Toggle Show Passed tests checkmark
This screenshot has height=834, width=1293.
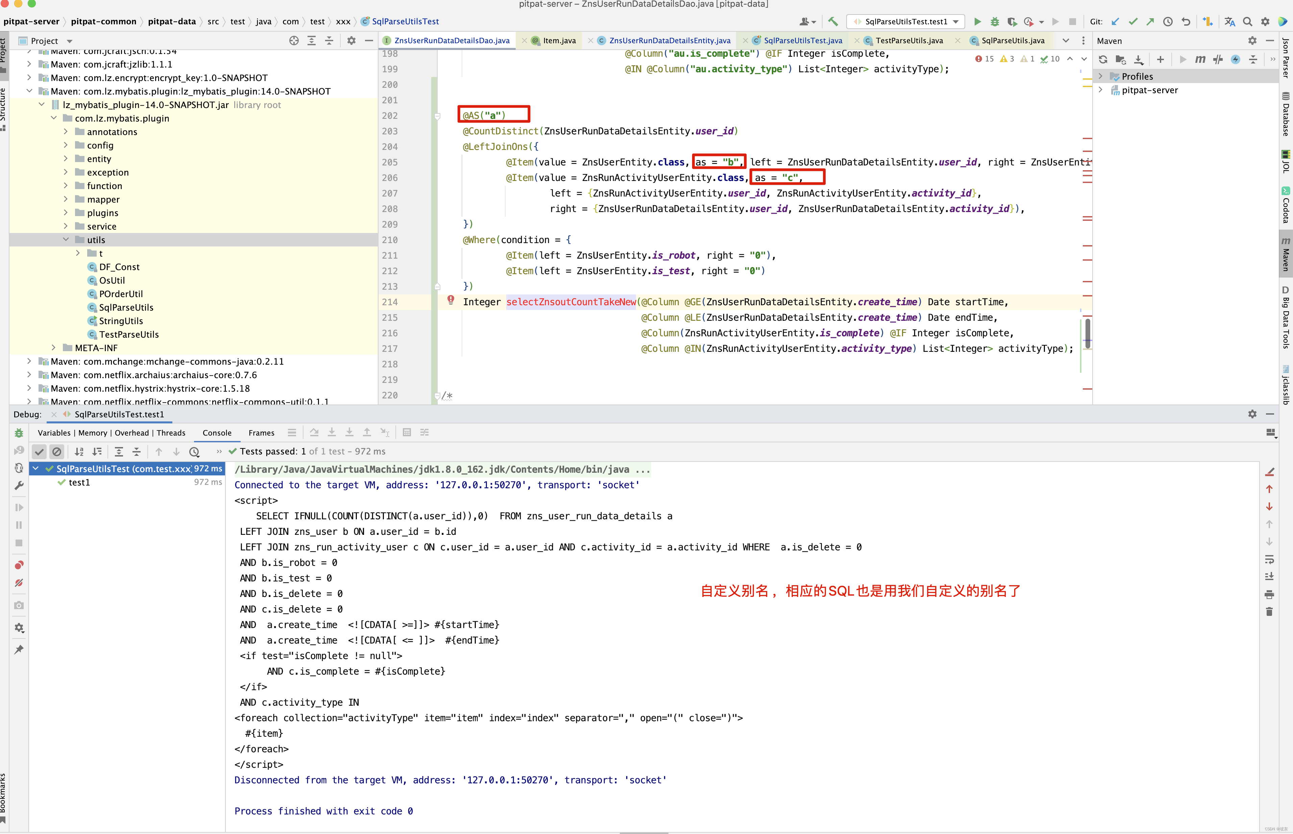[39, 452]
